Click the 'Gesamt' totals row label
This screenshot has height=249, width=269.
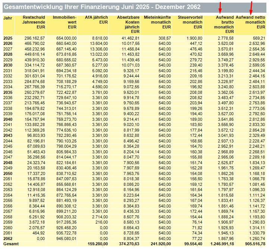11,244
